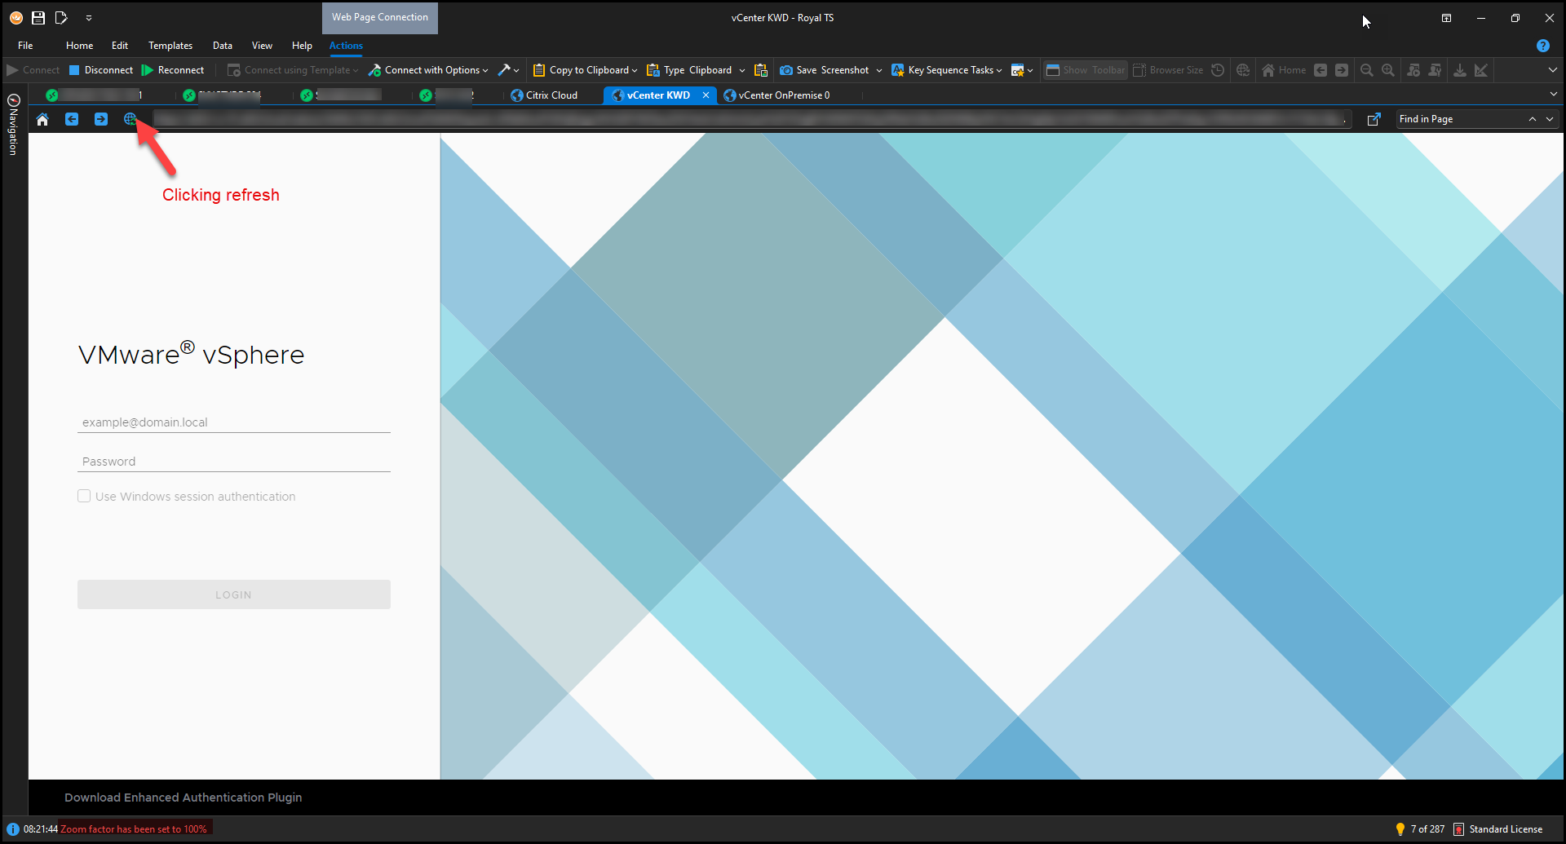Check Use Windows session authentication
The image size is (1566, 844).
pyautogui.click(x=84, y=496)
